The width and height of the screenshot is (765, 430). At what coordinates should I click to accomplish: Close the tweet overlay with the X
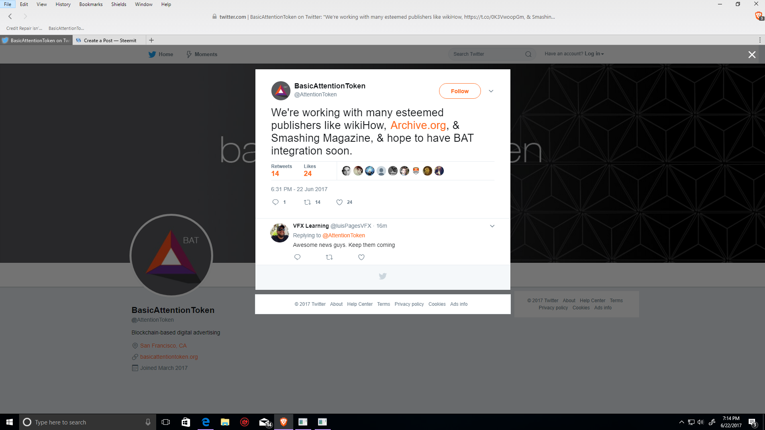pyautogui.click(x=752, y=55)
